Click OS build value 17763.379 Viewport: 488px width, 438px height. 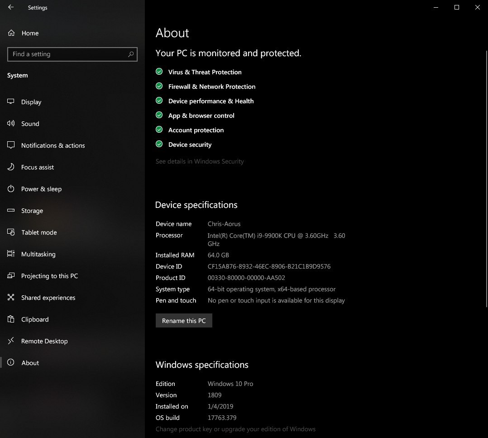[222, 418]
